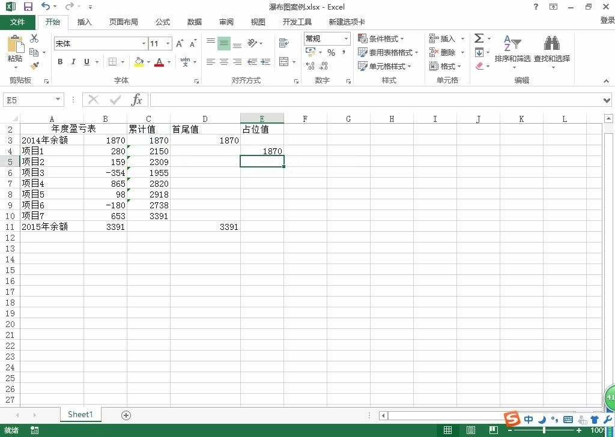Toggle Italic formatting

[x=73, y=62]
